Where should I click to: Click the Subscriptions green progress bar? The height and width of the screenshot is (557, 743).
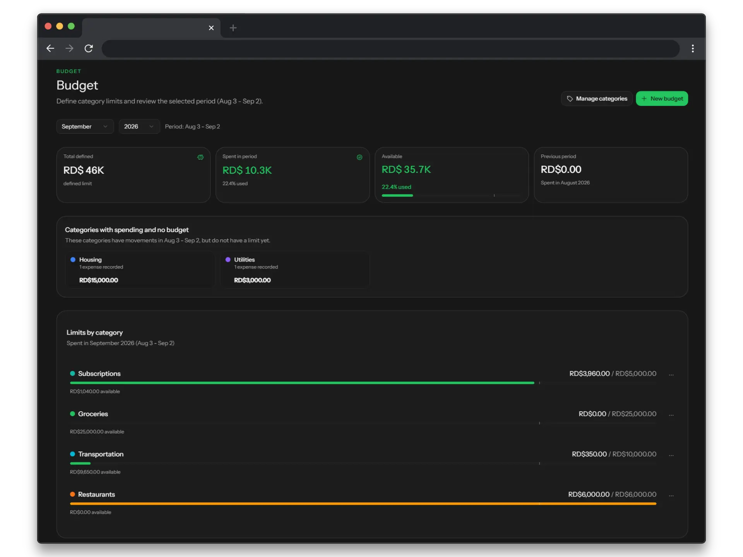[x=302, y=383]
